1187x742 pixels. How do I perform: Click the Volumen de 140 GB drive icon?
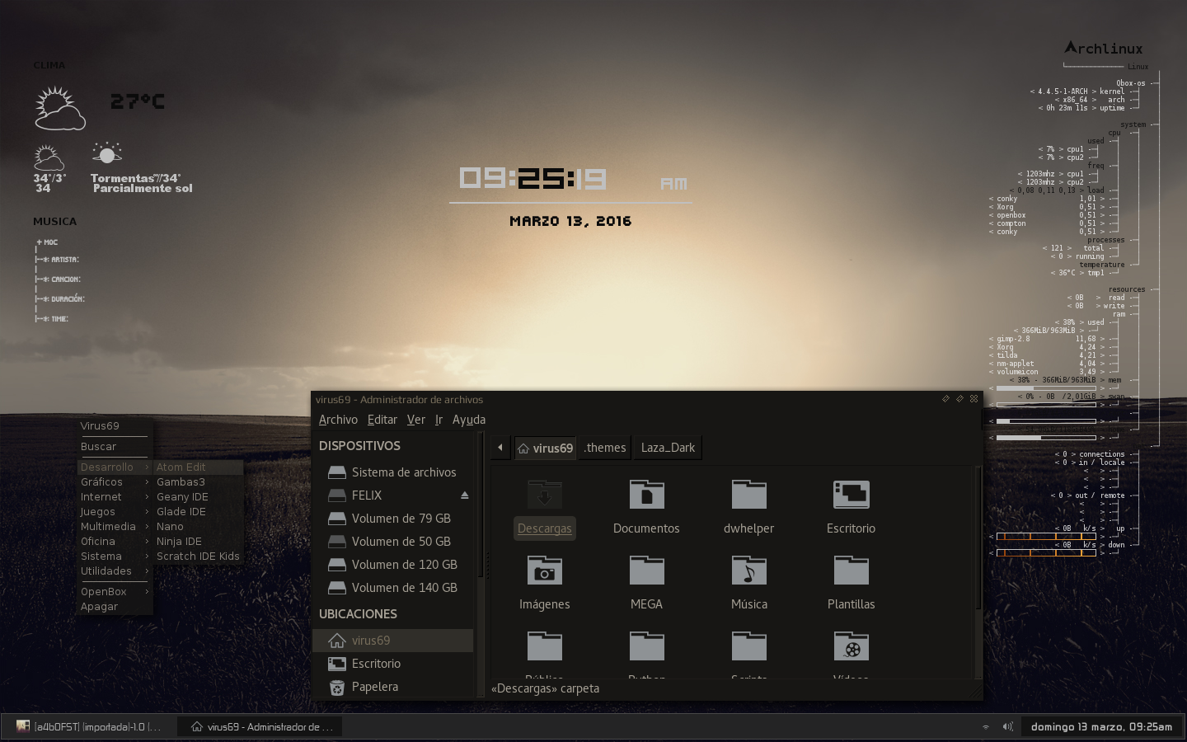coord(336,588)
